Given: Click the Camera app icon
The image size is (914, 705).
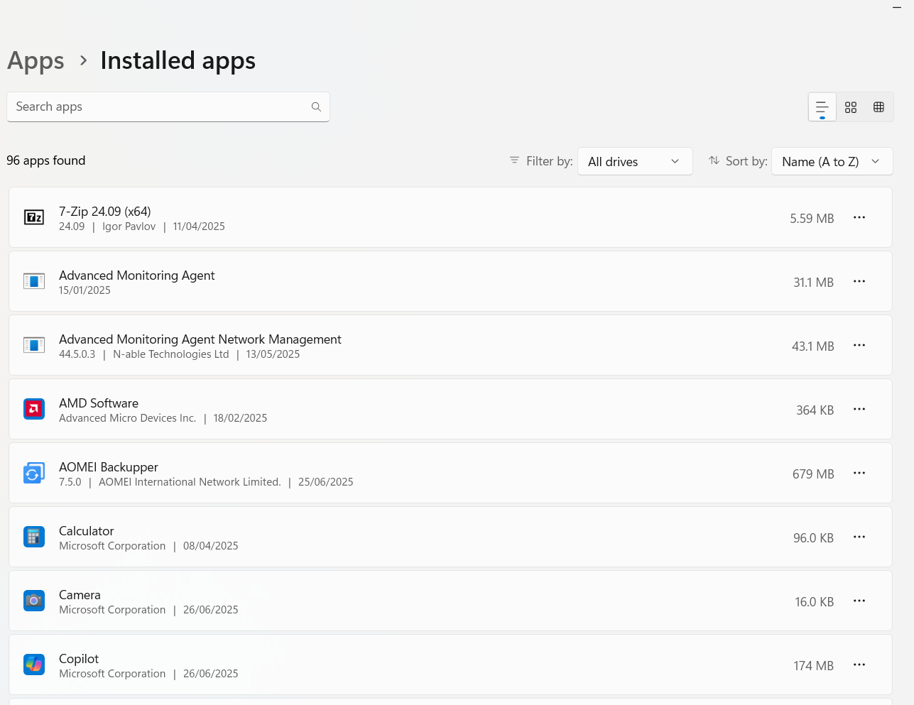Looking at the screenshot, I should (x=34, y=601).
